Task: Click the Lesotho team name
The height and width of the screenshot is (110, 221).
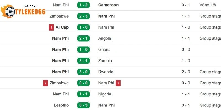Action: pos(61,105)
